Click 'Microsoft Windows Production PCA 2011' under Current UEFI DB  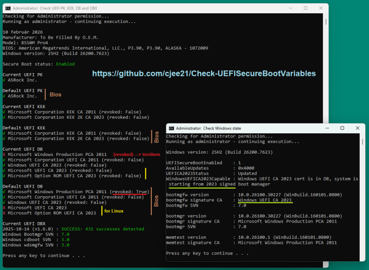click(57, 155)
